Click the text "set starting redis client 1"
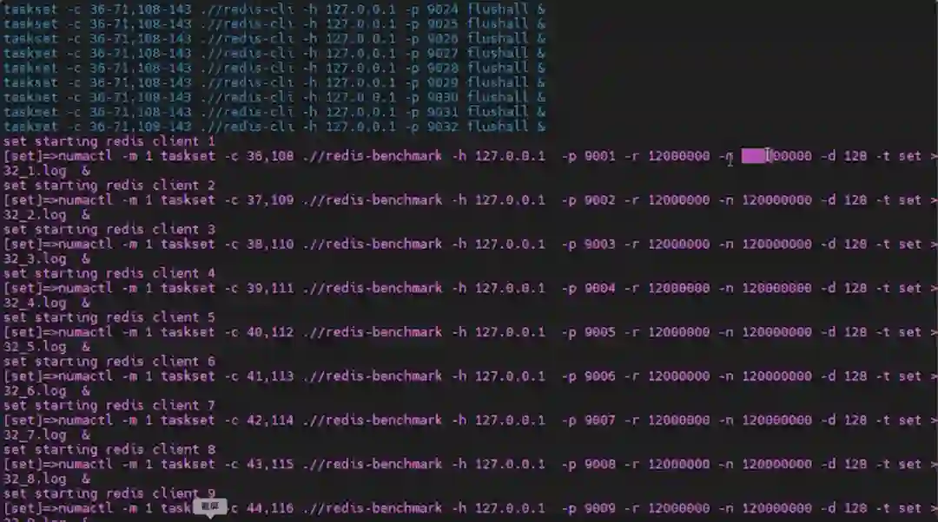This screenshot has height=522, width=938. point(109,141)
